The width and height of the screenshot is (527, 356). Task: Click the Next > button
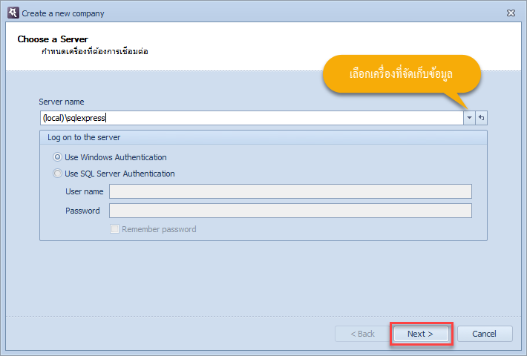click(x=421, y=334)
